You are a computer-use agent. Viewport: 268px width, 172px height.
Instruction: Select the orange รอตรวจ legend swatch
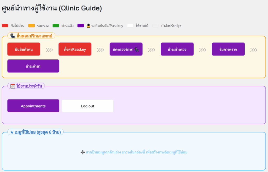(32, 25)
